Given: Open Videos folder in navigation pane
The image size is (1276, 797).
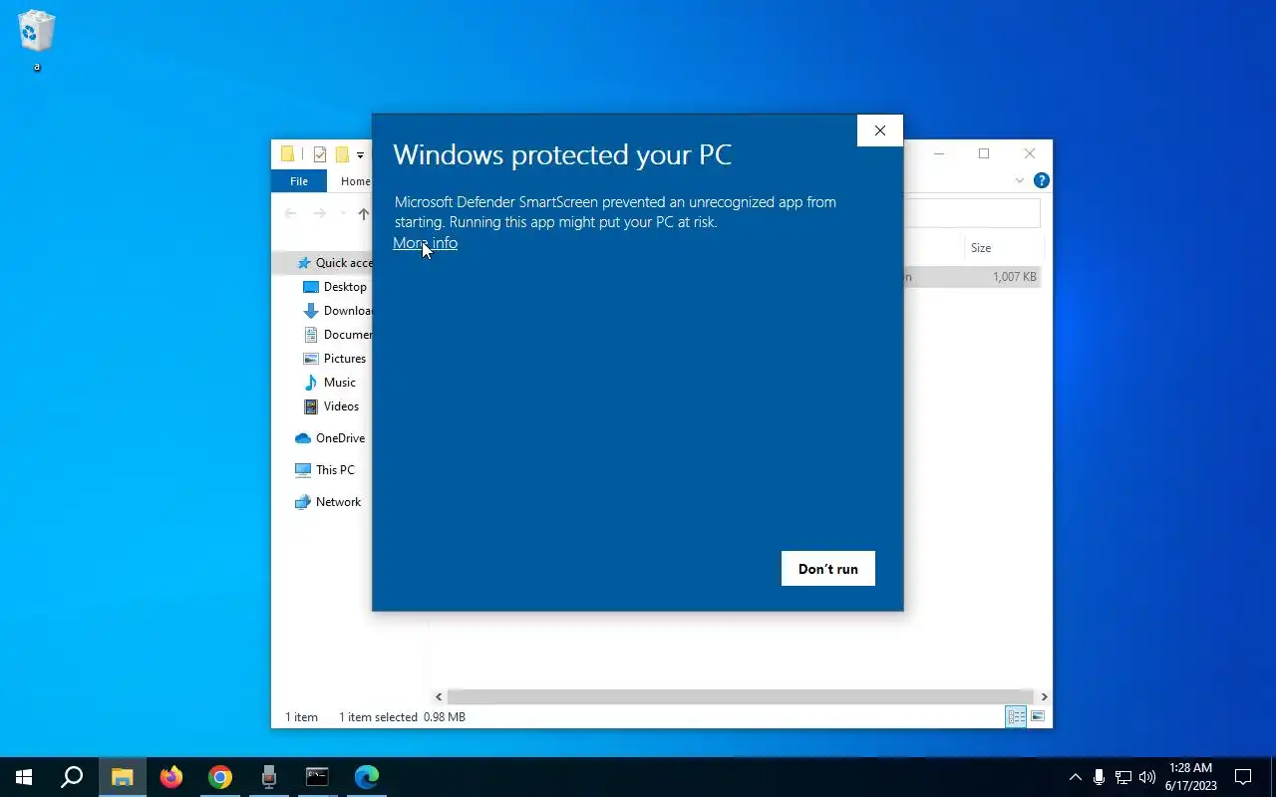Looking at the screenshot, I should pyautogui.click(x=341, y=406).
